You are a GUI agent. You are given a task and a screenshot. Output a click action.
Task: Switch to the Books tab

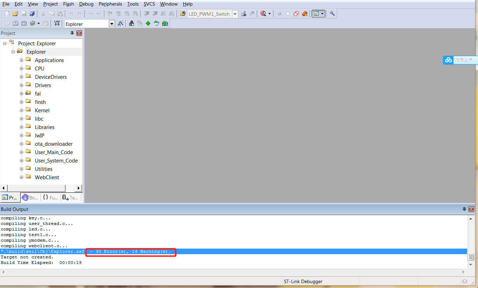click(x=30, y=197)
